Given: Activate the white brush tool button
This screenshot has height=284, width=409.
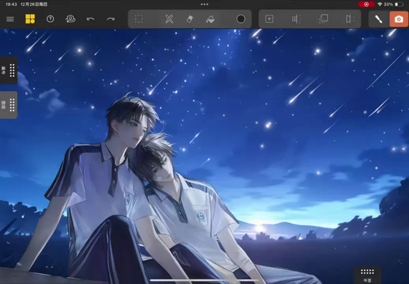Looking at the screenshot, I should tap(379, 19).
